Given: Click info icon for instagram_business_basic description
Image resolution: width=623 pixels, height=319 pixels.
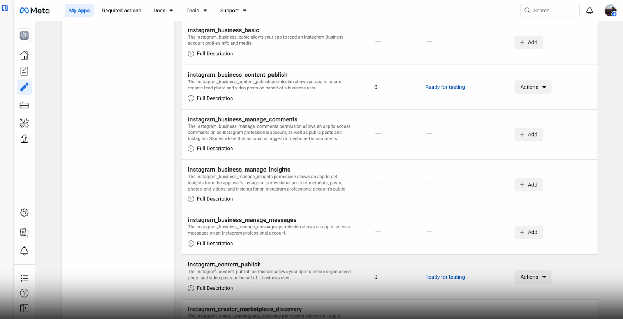Looking at the screenshot, I should (x=191, y=54).
